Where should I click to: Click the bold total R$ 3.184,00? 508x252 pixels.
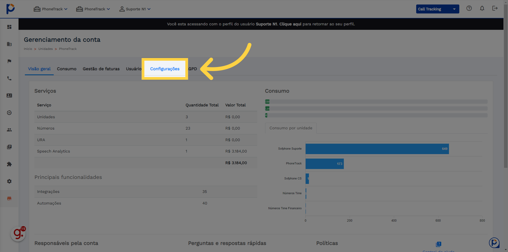click(x=236, y=163)
